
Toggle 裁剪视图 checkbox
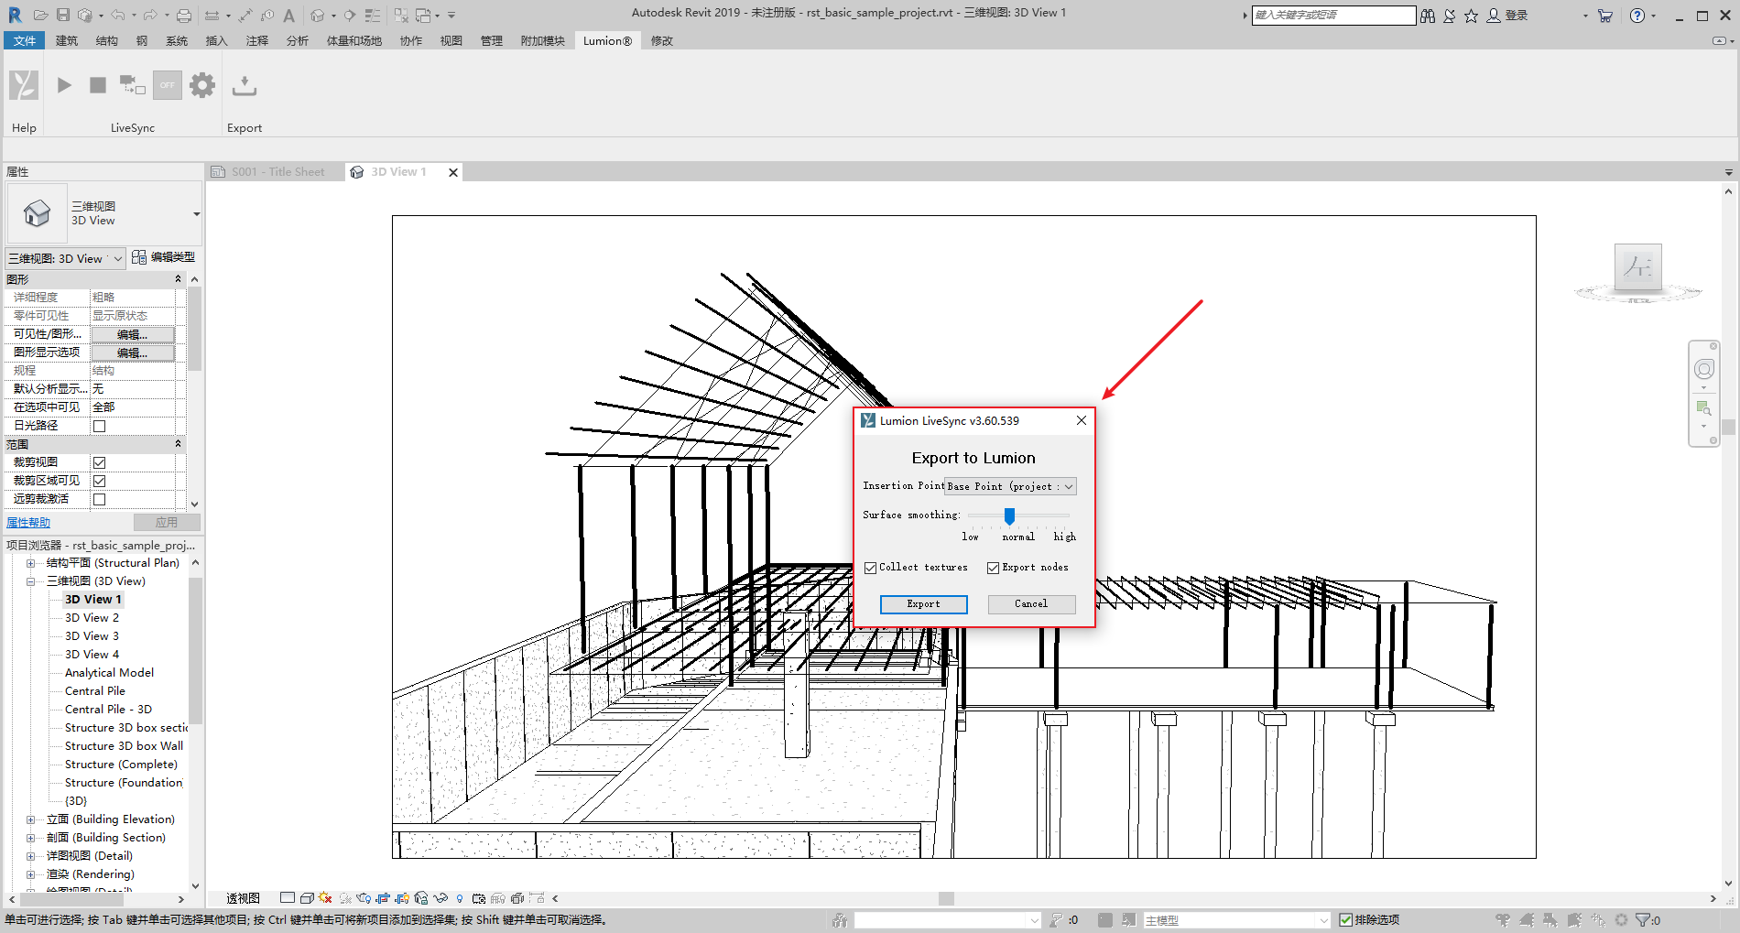pos(100,462)
